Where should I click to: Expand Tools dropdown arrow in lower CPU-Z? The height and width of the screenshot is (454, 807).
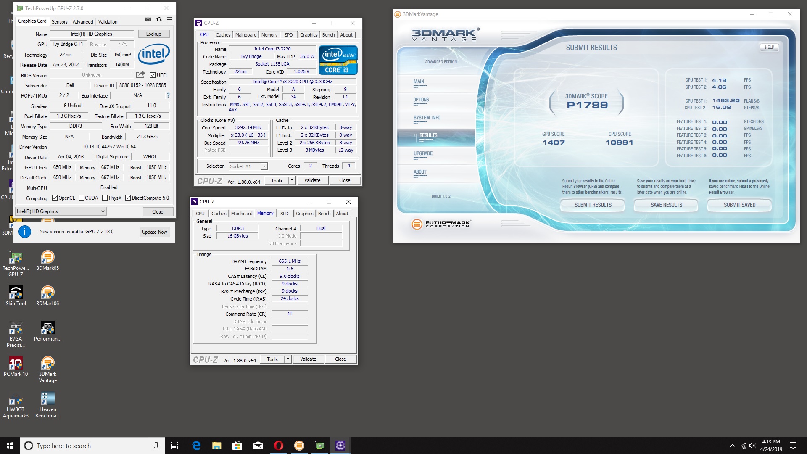[287, 359]
